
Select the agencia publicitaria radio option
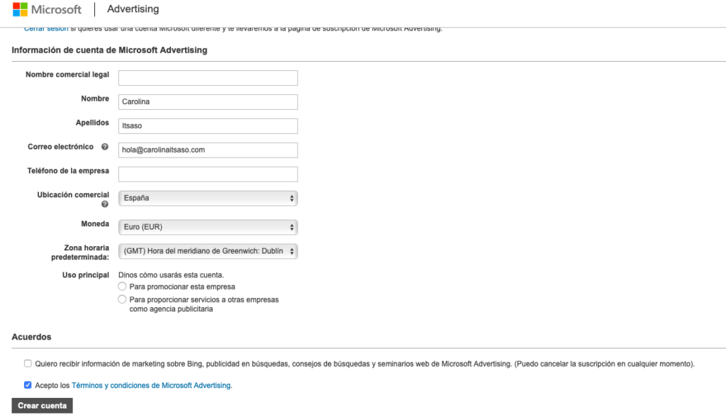[x=123, y=300]
